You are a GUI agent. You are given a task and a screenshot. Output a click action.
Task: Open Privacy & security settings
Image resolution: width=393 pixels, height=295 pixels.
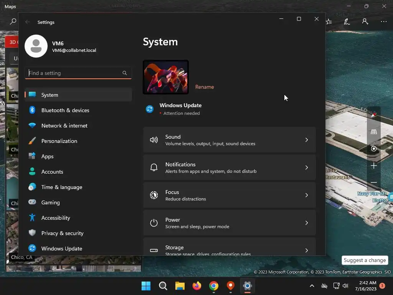point(78,233)
